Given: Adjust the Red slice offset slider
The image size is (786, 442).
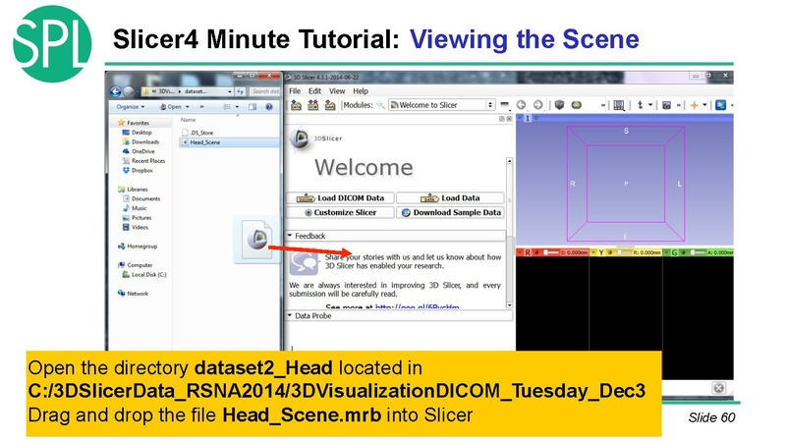Looking at the screenshot, I should pos(551,252).
